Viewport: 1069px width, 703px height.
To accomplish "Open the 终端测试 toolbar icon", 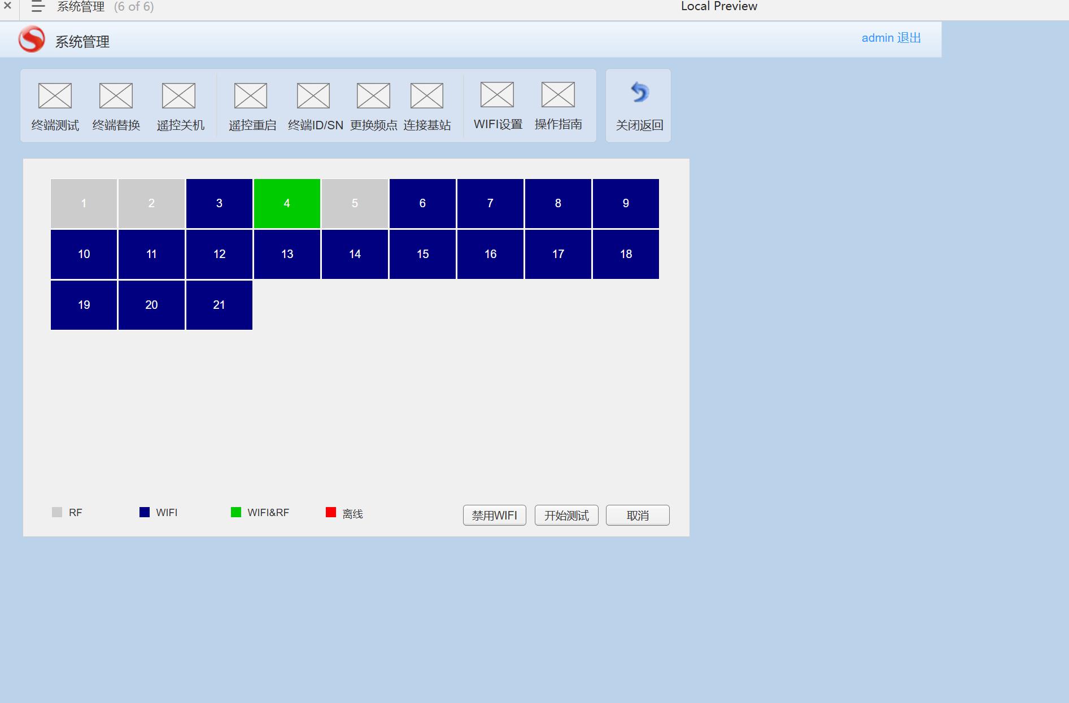I will pos(55,95).
